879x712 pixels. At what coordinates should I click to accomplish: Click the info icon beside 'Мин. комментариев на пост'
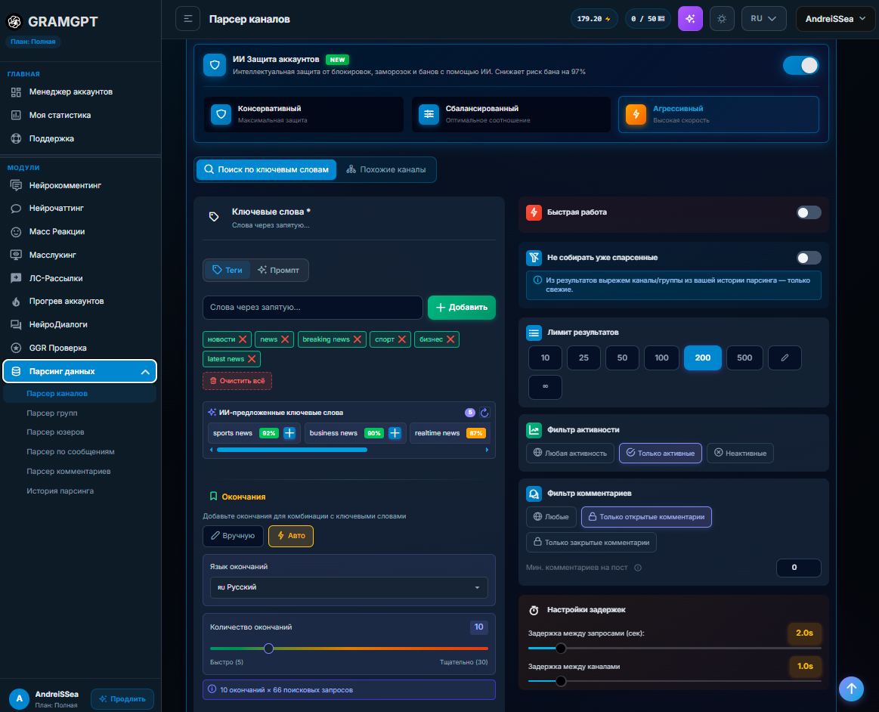point(638,568)
